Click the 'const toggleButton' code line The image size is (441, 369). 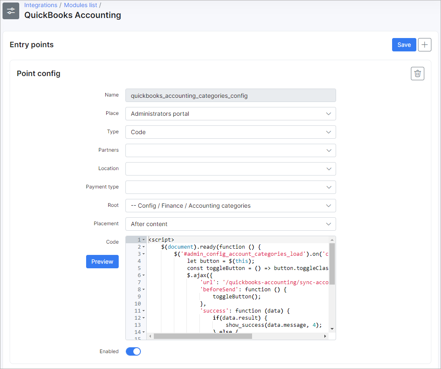pyautogui.click(x=257, y=268)
